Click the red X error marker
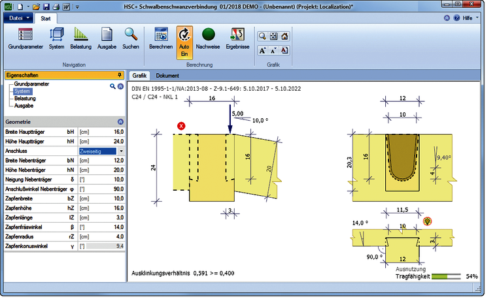 [181, 126]
